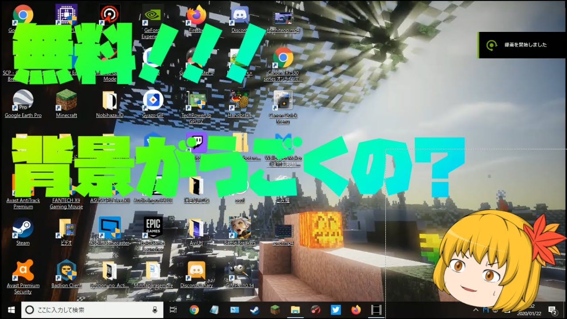Click the FANTECH X9 Gaming Mouse label

click(66, 203)
